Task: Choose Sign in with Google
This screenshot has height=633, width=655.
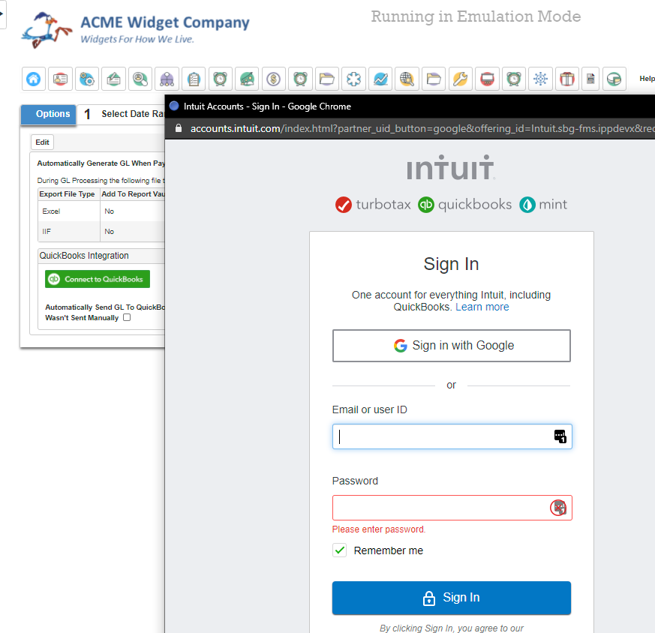Action: [452, 346]
